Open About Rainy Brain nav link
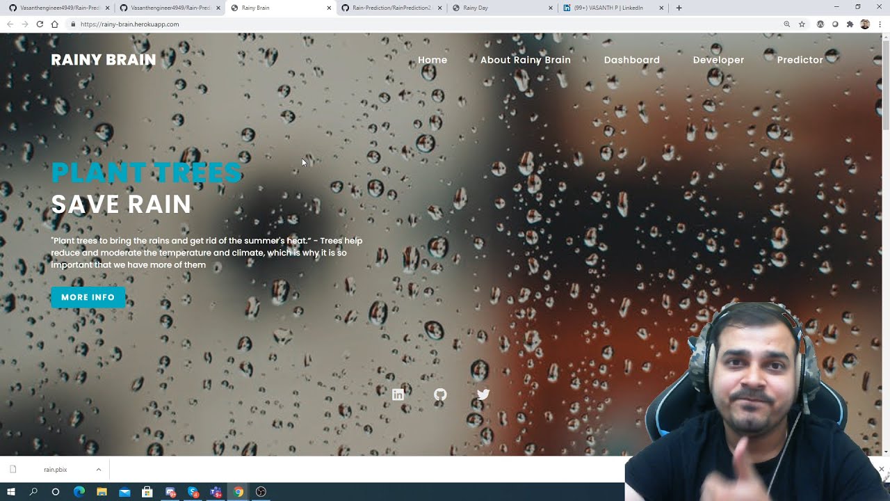The image size is (890, 501). coord(526,60)
